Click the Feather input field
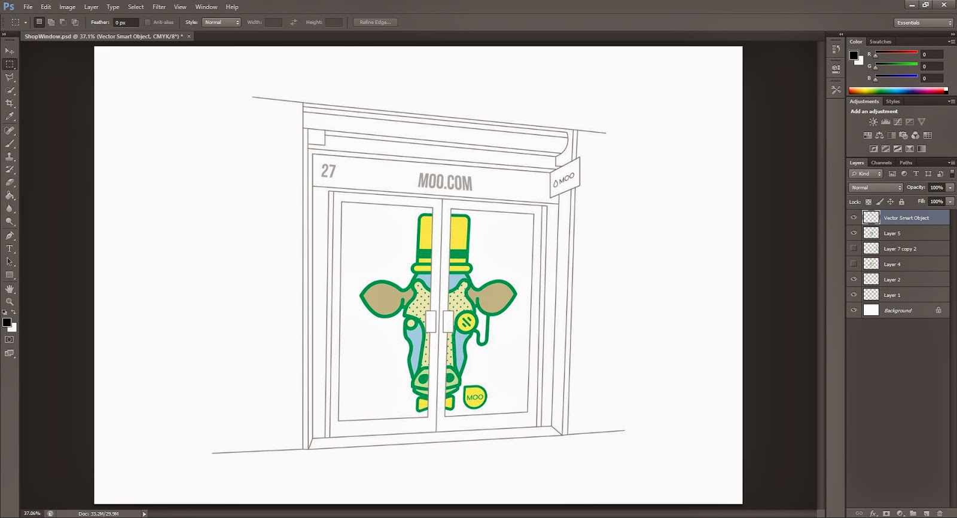This screenshot has height=518, width=957. (x=126, y=22)
